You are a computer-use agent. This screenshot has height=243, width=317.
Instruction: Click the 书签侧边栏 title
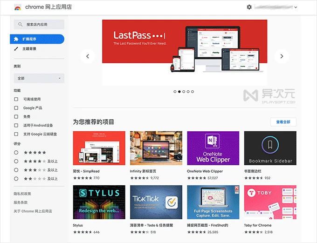point(253,171)
